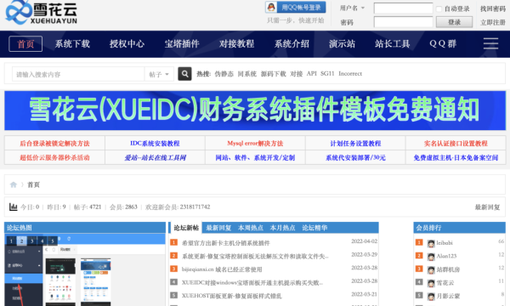Click the XUEHUAYUN site logo

coord(42,13)
